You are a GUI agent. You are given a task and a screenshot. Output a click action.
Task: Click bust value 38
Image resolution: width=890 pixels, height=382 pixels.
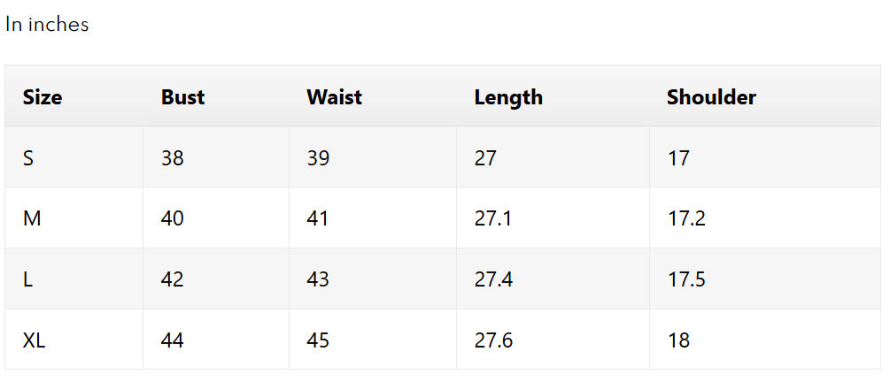pos(173,158)
